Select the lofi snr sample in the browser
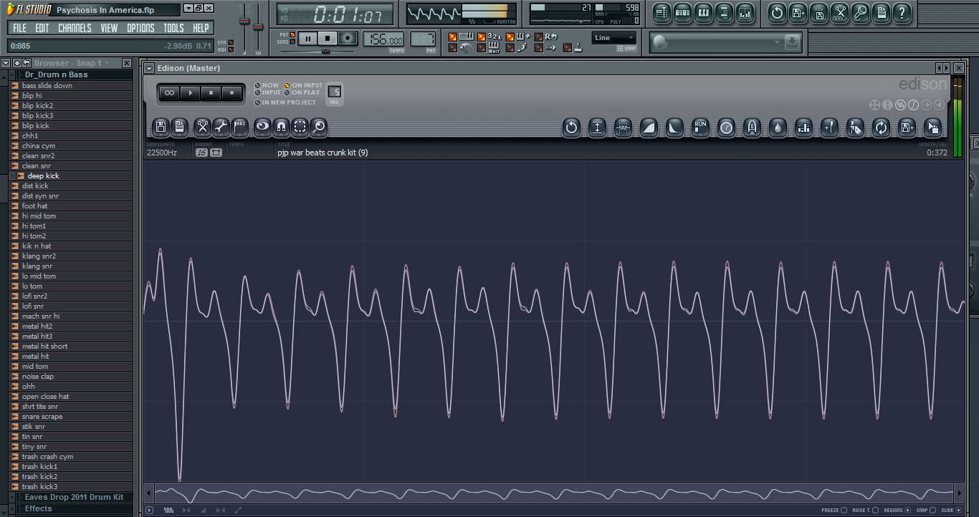This screenshot has width=979, height=517. [x=33, y=306]
